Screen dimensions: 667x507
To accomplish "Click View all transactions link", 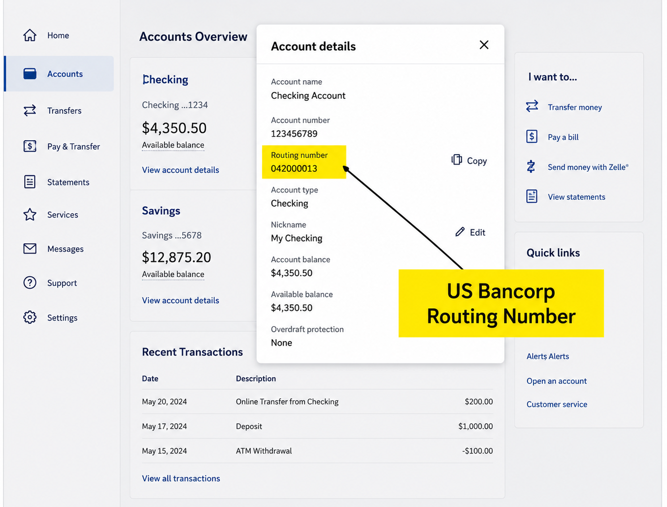I will [181, 478].
